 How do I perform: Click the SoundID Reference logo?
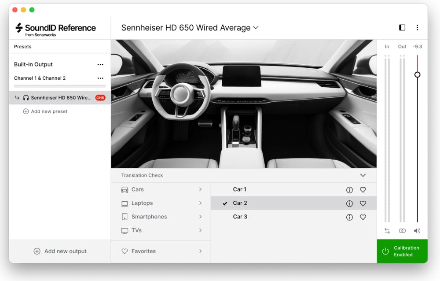click(x=55, y=29)
